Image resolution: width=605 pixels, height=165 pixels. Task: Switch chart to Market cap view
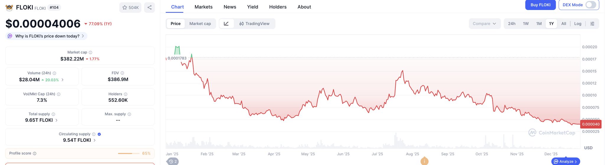tap(200, 24)
